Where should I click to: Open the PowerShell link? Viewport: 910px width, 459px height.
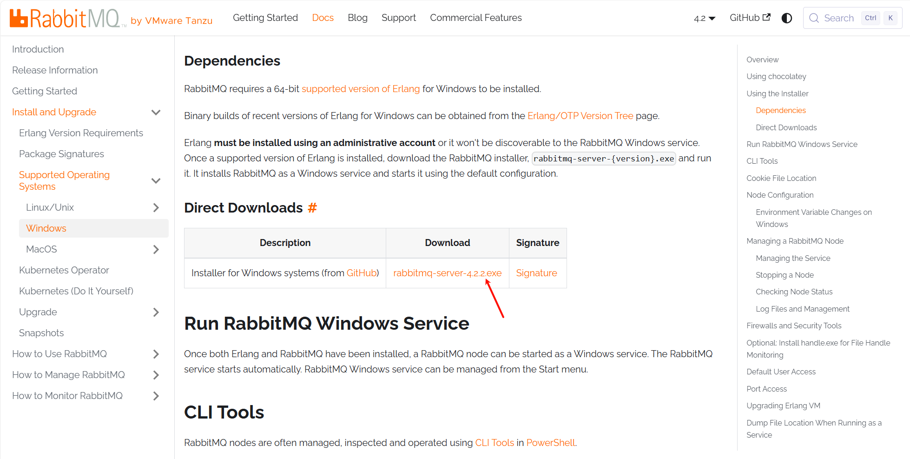coord(551,443)
